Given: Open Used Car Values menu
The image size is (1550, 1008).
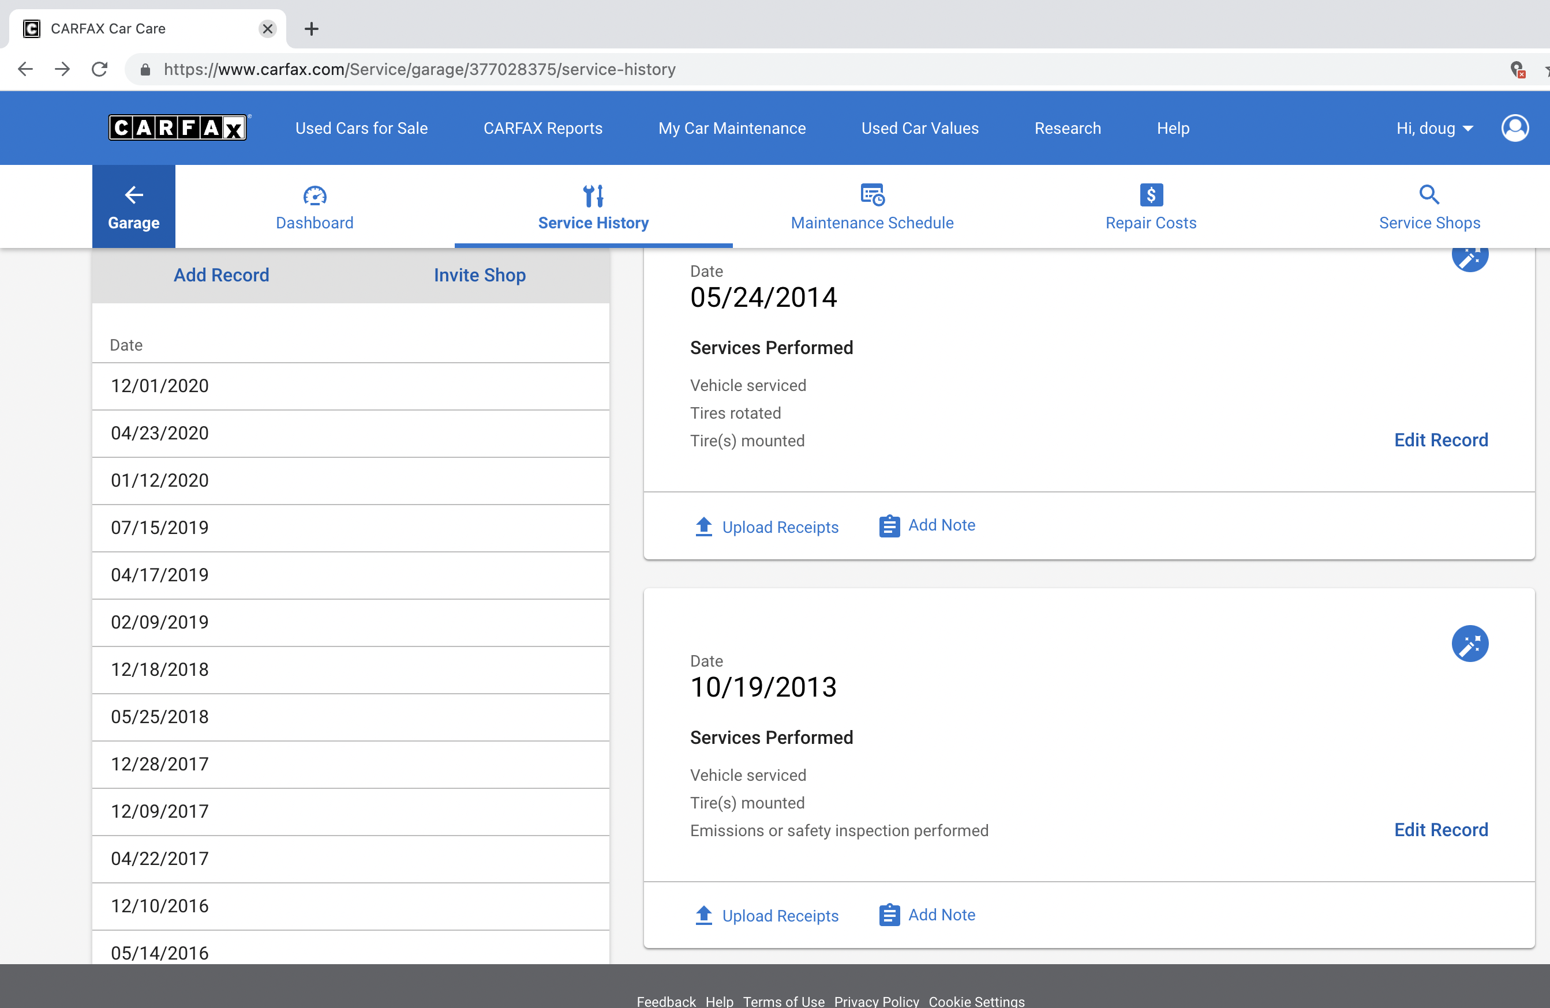Looking at the screenshot, I should [x=920, y=128].
